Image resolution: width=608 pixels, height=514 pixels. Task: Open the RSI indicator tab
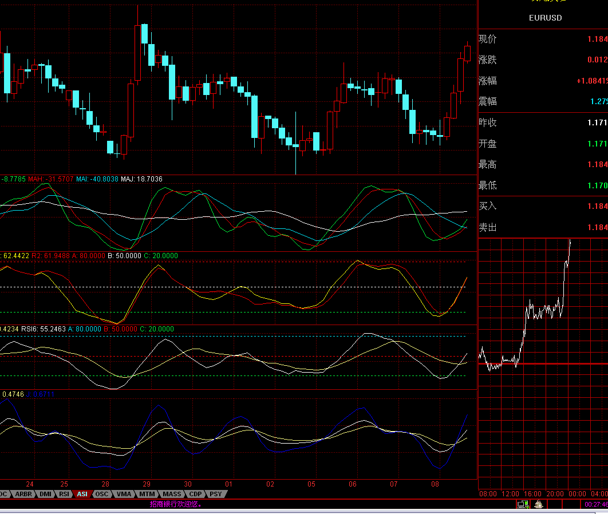[x=64, y=494]
